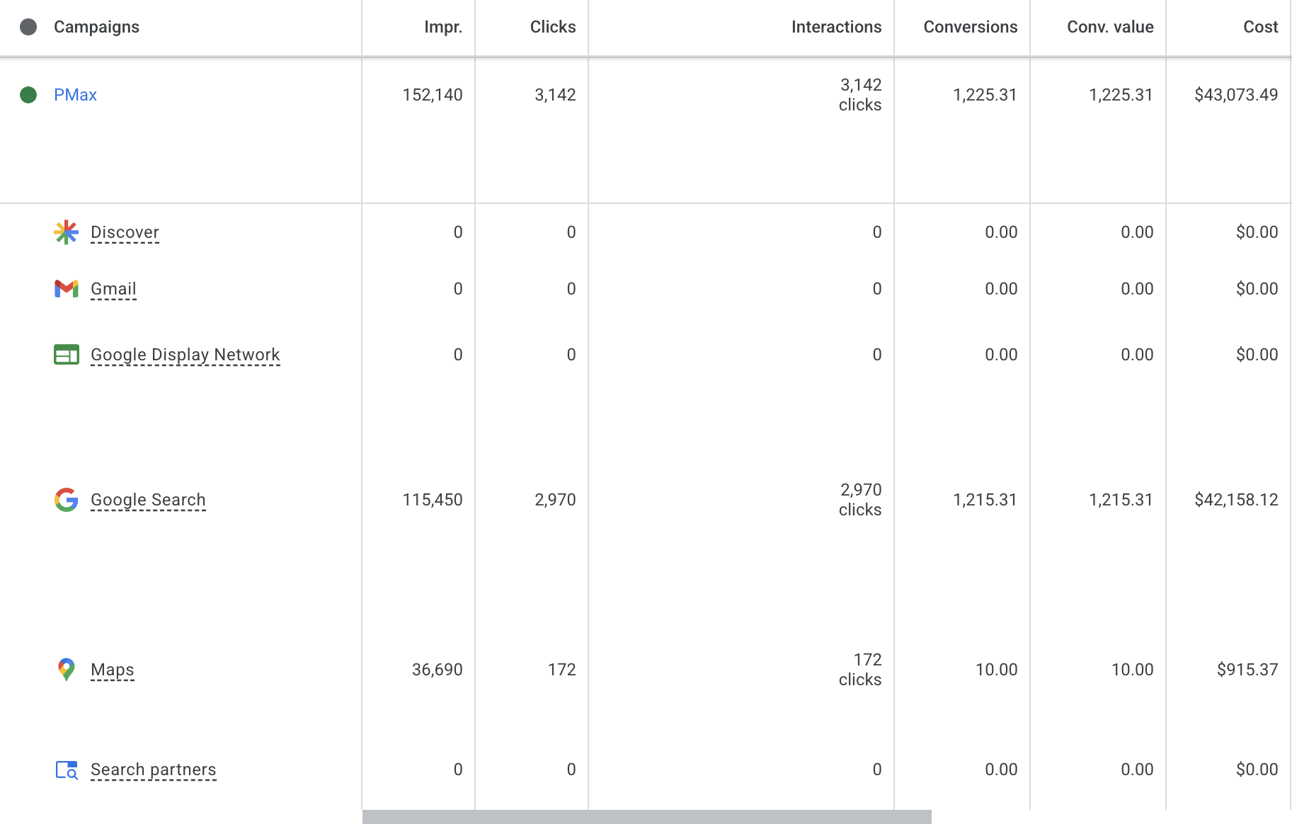Sort by the Conversions column header

970,27
